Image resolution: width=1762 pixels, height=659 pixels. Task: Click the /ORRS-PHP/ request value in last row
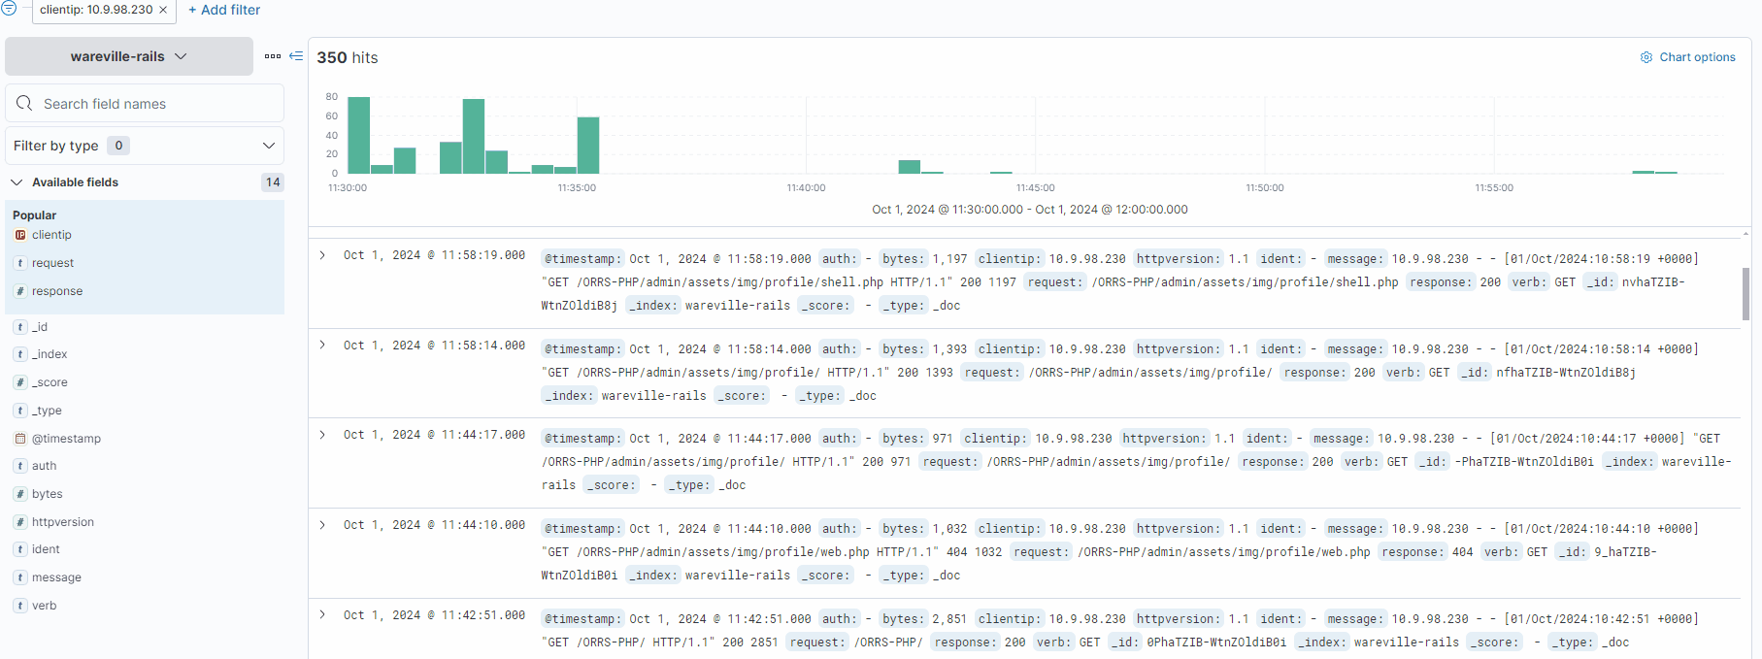(x=888, y=643)
